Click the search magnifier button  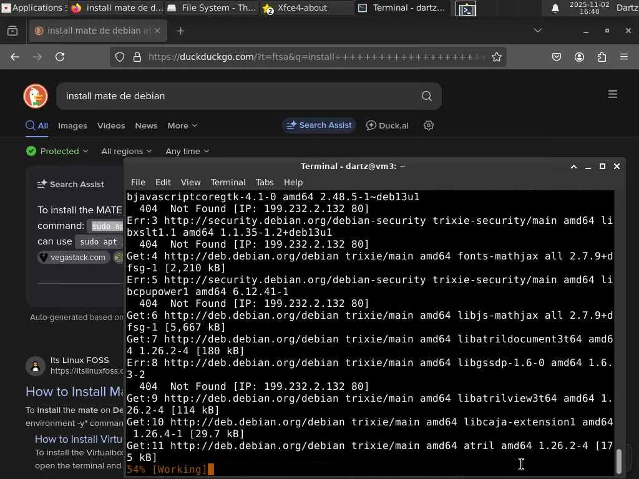point(427,96)
